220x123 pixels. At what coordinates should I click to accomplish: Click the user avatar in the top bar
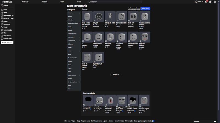[196, 2]
